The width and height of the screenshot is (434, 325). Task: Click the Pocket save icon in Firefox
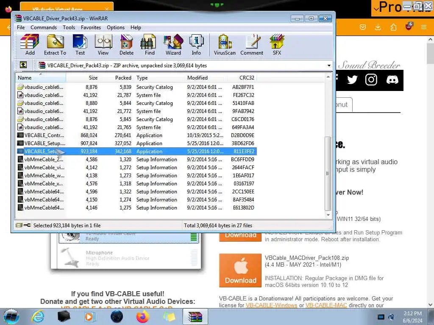click(363, 27)
